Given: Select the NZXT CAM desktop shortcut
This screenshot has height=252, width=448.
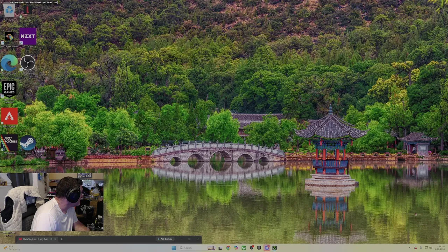Looking at the screenshot, I should tap(28, 38).
